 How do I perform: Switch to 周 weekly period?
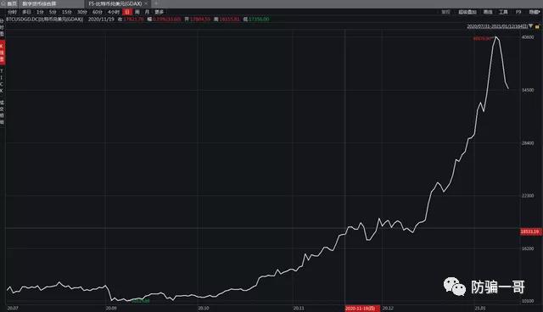137,12
